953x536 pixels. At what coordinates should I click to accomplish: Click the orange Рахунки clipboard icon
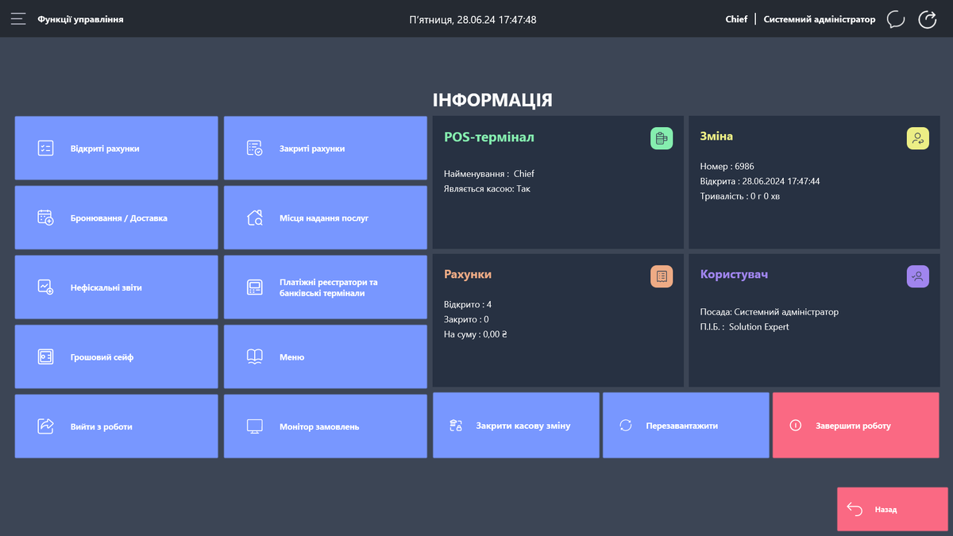662,276
